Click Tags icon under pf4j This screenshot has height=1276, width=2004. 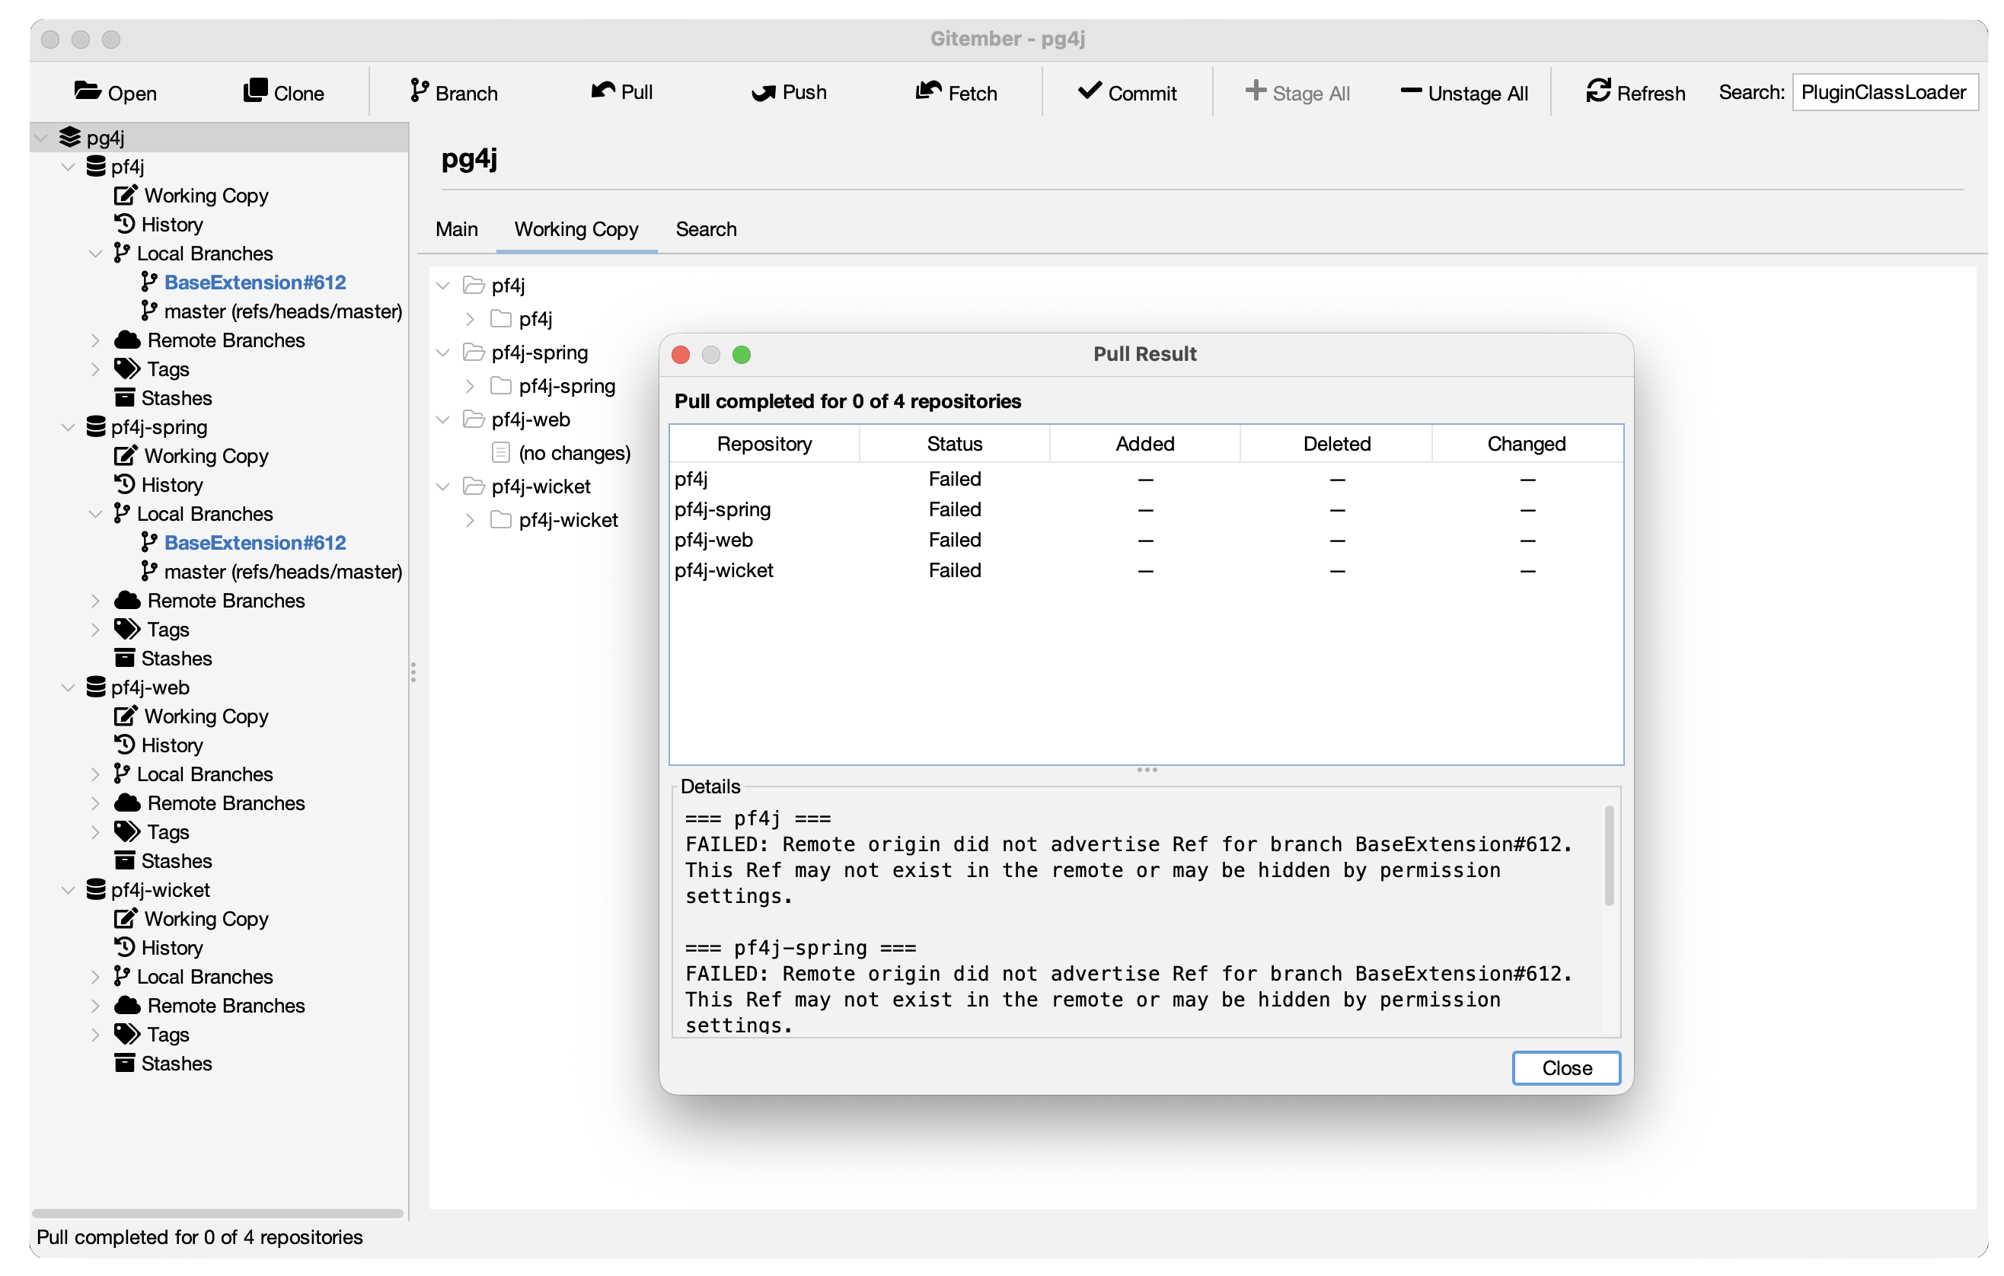(x=127, y=368)
